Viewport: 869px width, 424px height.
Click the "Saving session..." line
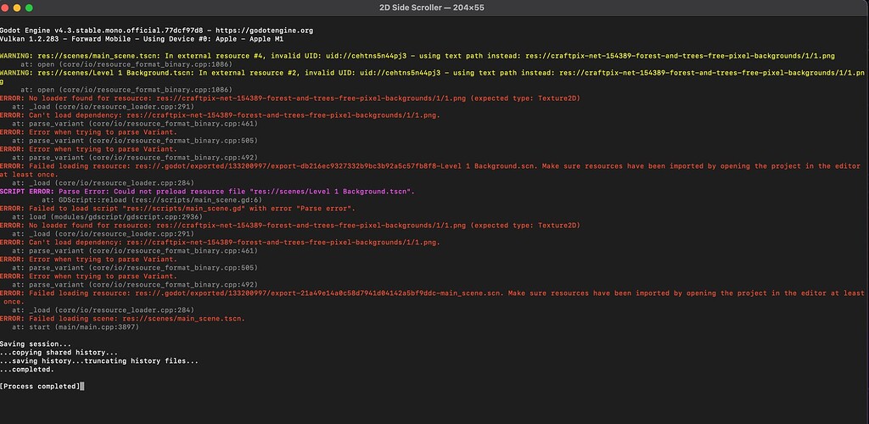(x=36, y=344)
